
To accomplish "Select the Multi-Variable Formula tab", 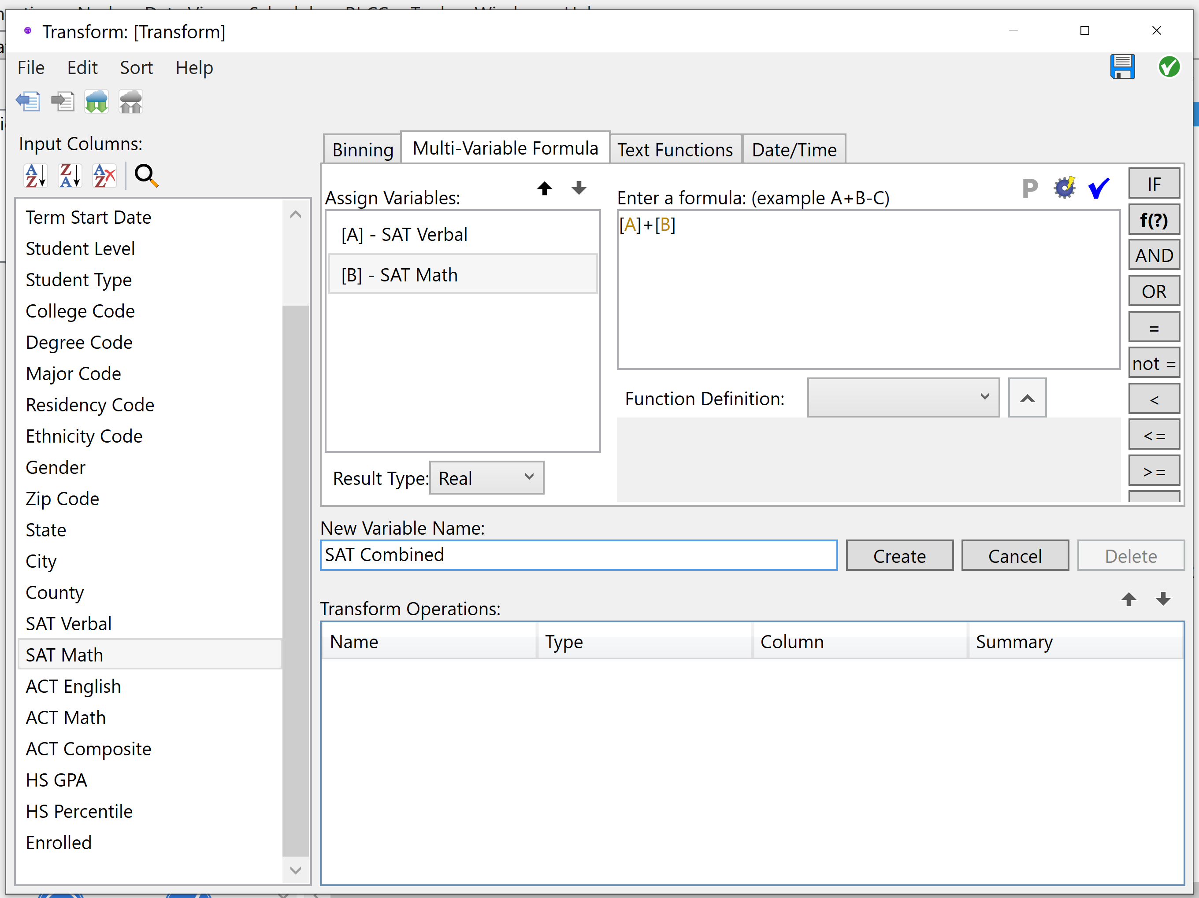I will pyautogui.click(x=505, y=148).
